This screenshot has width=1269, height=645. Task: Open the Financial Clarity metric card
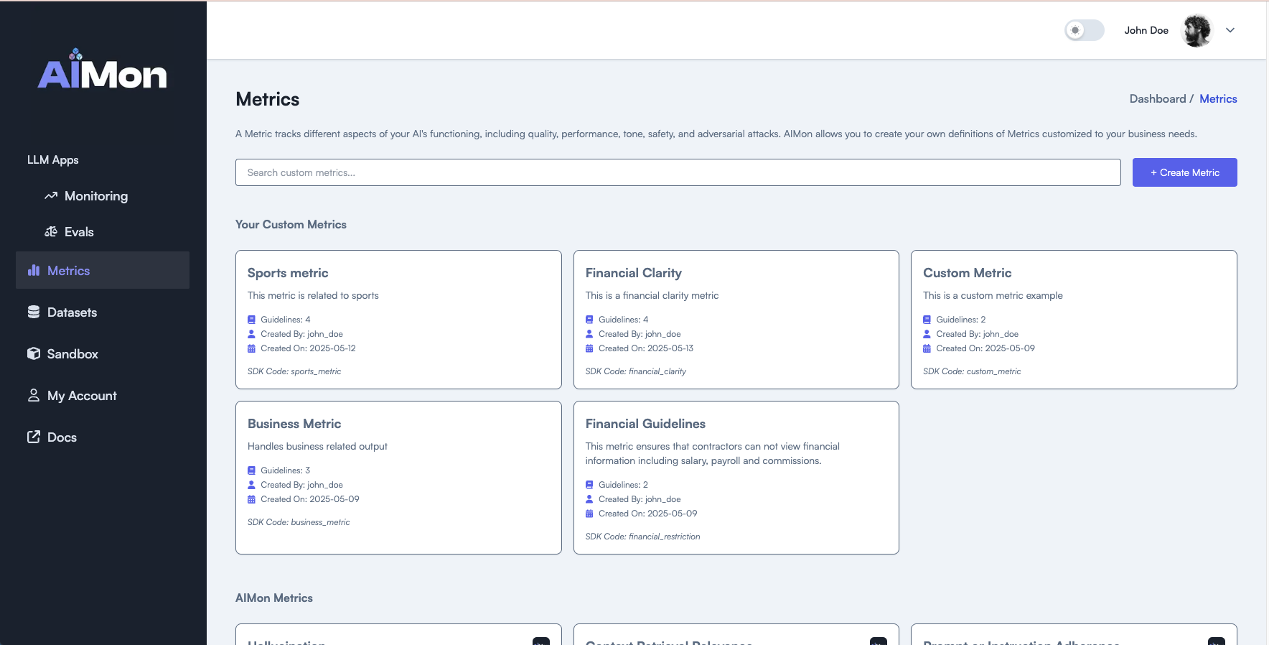(x=736, y=320)
